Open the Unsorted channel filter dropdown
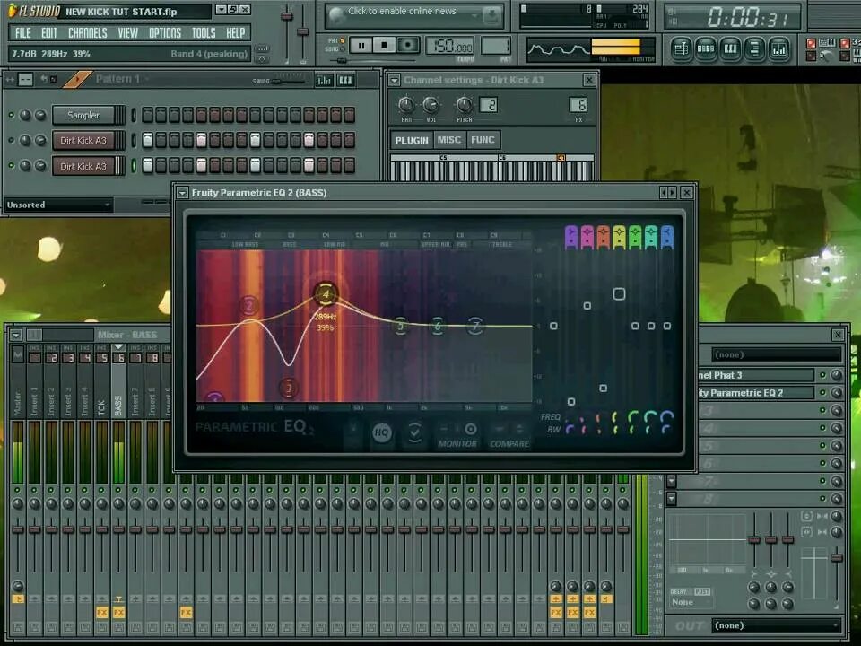This screenshot has height=646, width=861. (58, 205)
